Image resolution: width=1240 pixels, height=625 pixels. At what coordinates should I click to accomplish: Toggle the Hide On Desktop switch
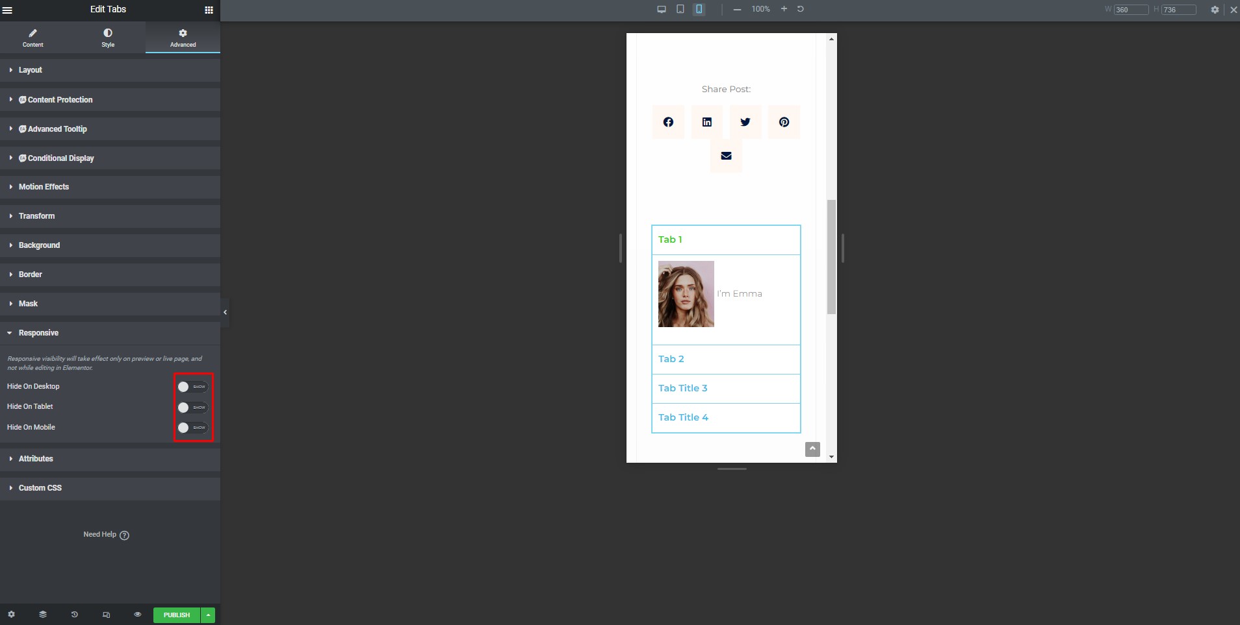pos(192,387)
